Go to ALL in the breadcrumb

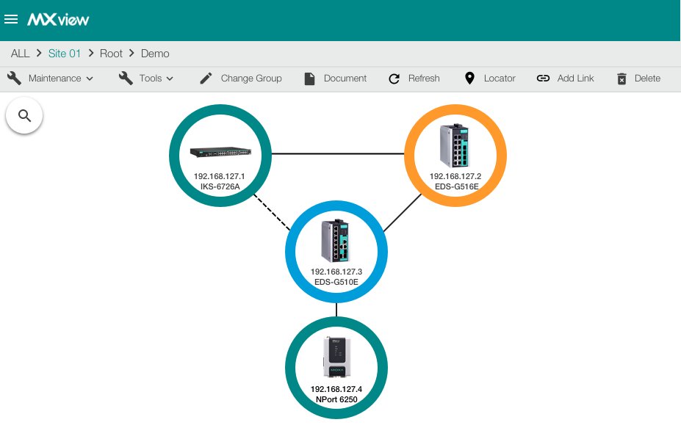(x=20, y=54)
